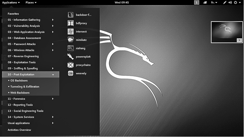Open the nishang terminal icon
Viewport: 244px width, 137px height.
pos(70,48)
